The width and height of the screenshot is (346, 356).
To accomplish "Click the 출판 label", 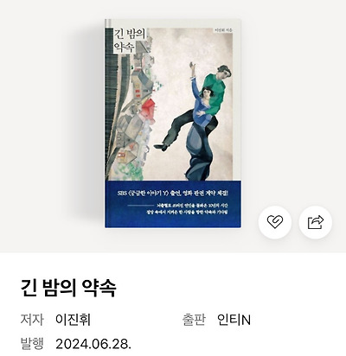I will (194, 320).
